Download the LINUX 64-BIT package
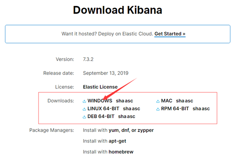The image size is (236, 157). pyautogui.click(x=103, y=108)
